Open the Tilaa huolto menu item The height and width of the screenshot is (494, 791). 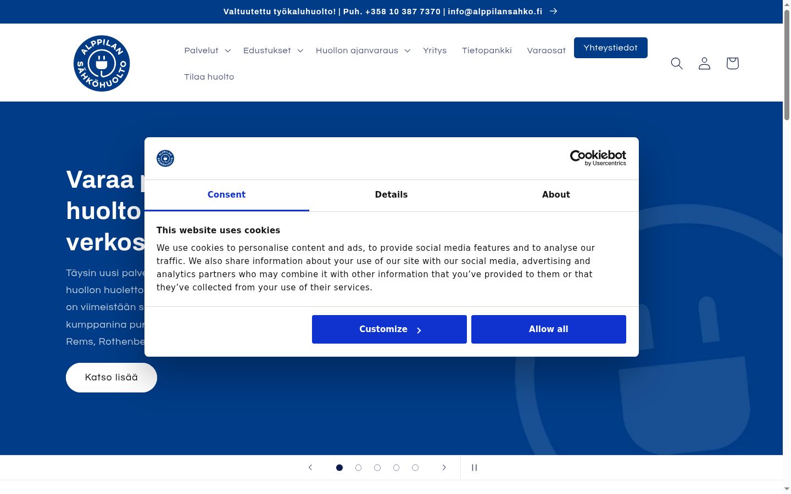click(x=209, y=77)
